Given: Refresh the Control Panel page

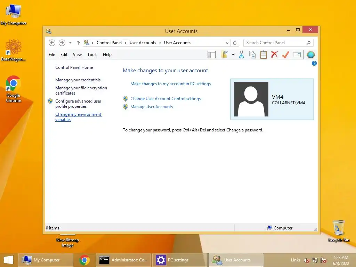Looking at the screenshot, I should point(235,43).
